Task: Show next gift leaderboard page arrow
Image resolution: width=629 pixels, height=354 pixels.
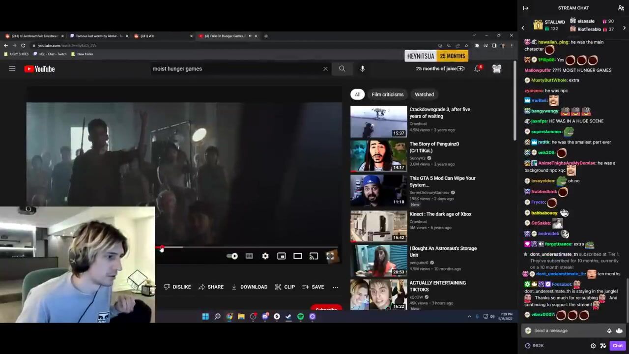Action: (624, 28)
